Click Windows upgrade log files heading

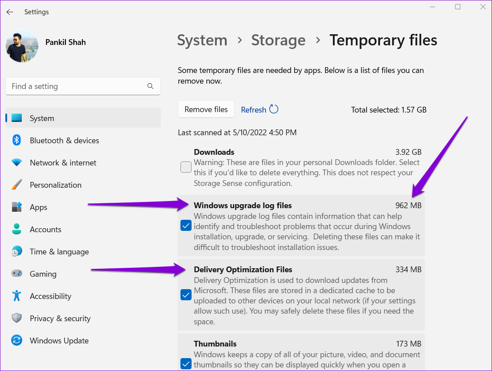(243, 206)
